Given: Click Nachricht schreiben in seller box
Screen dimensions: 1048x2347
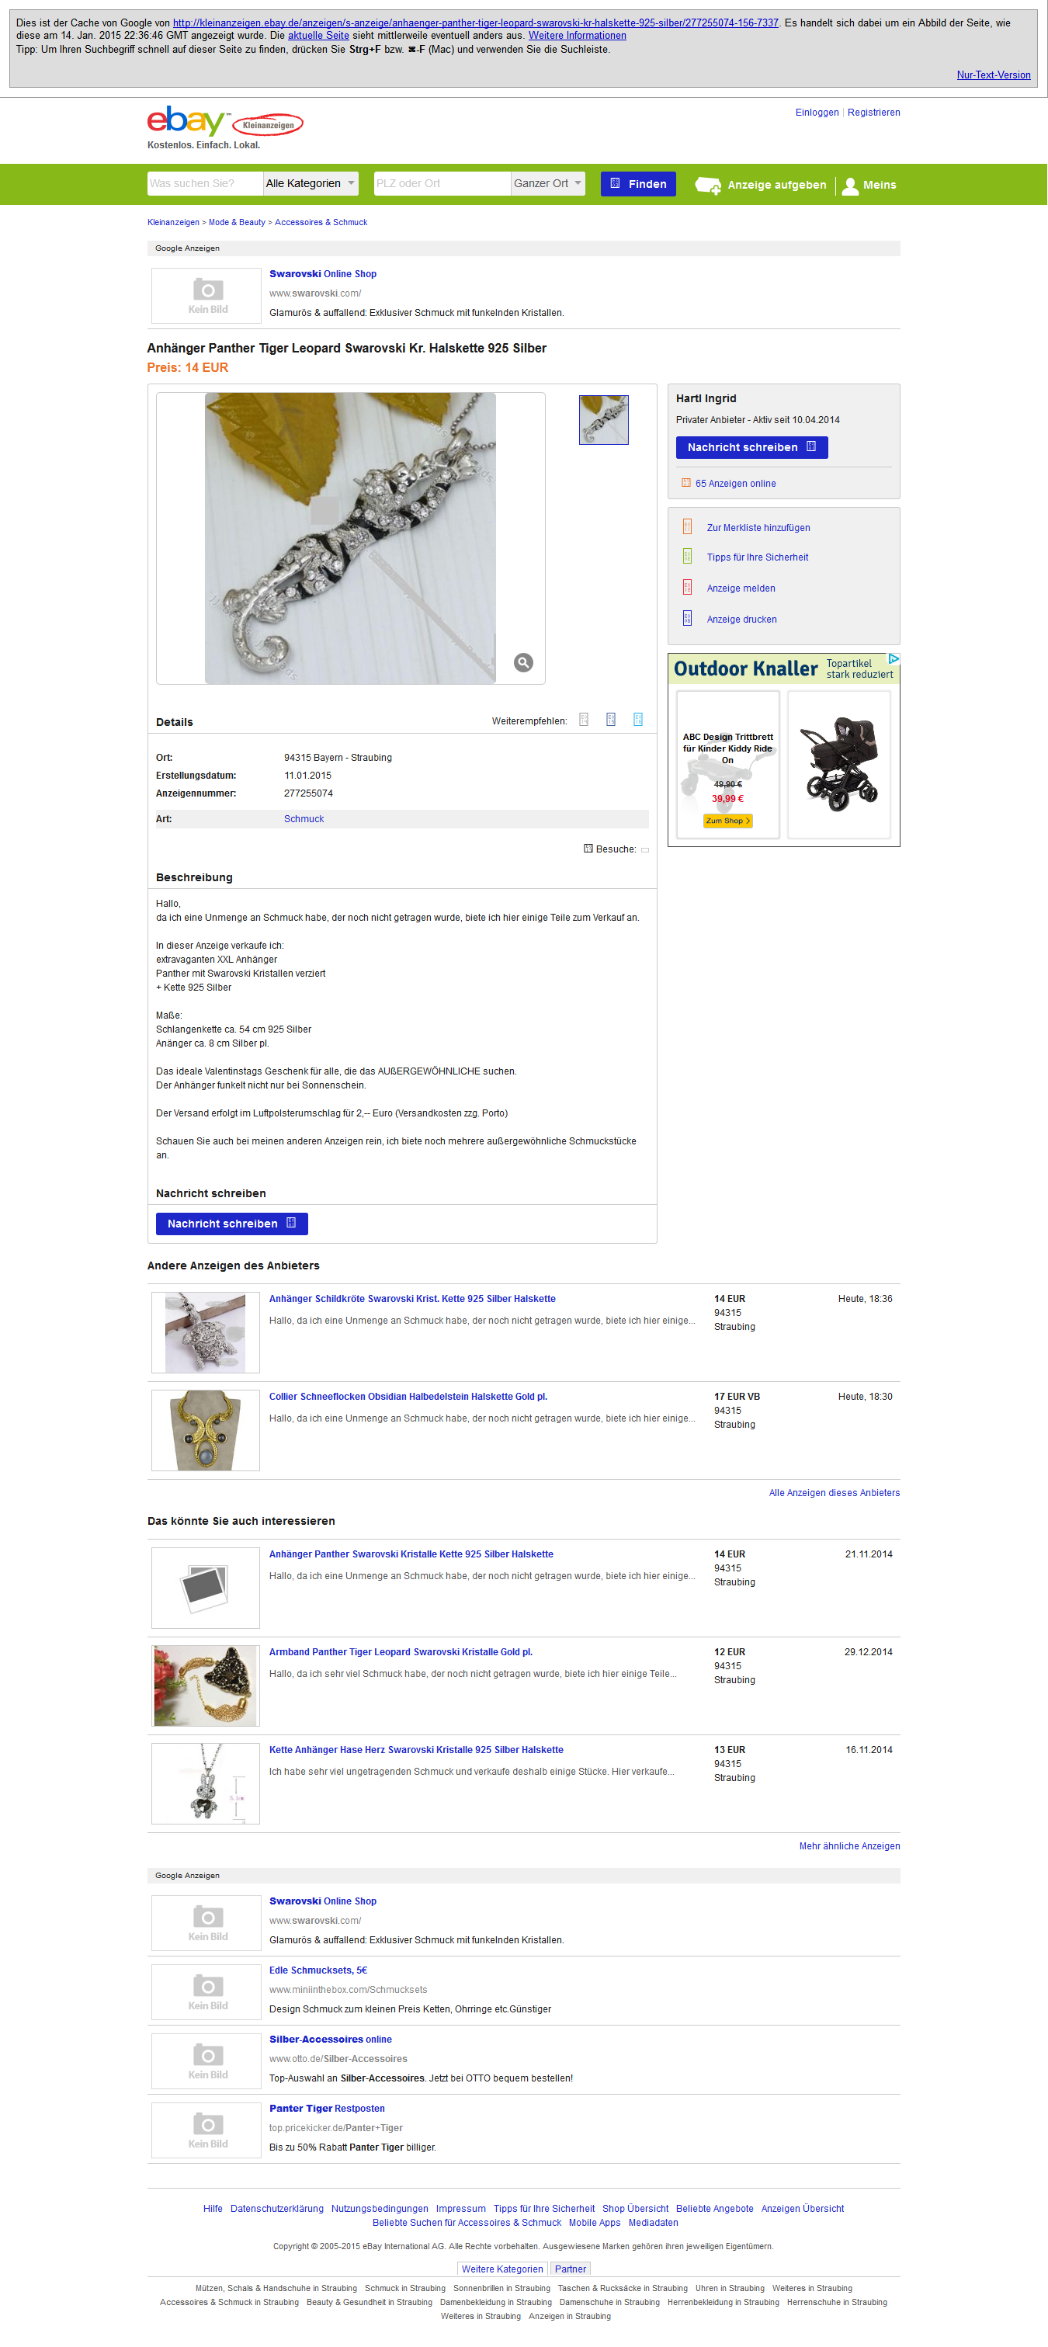Looking at the screenshot, I should click(751, 447).
